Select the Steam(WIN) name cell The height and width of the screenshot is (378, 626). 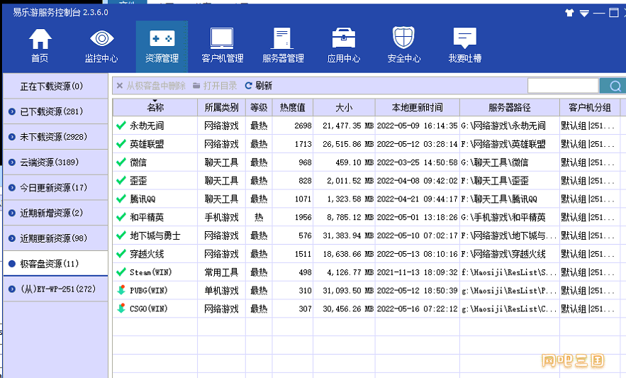pyautogui.click(x=150, y=272)
